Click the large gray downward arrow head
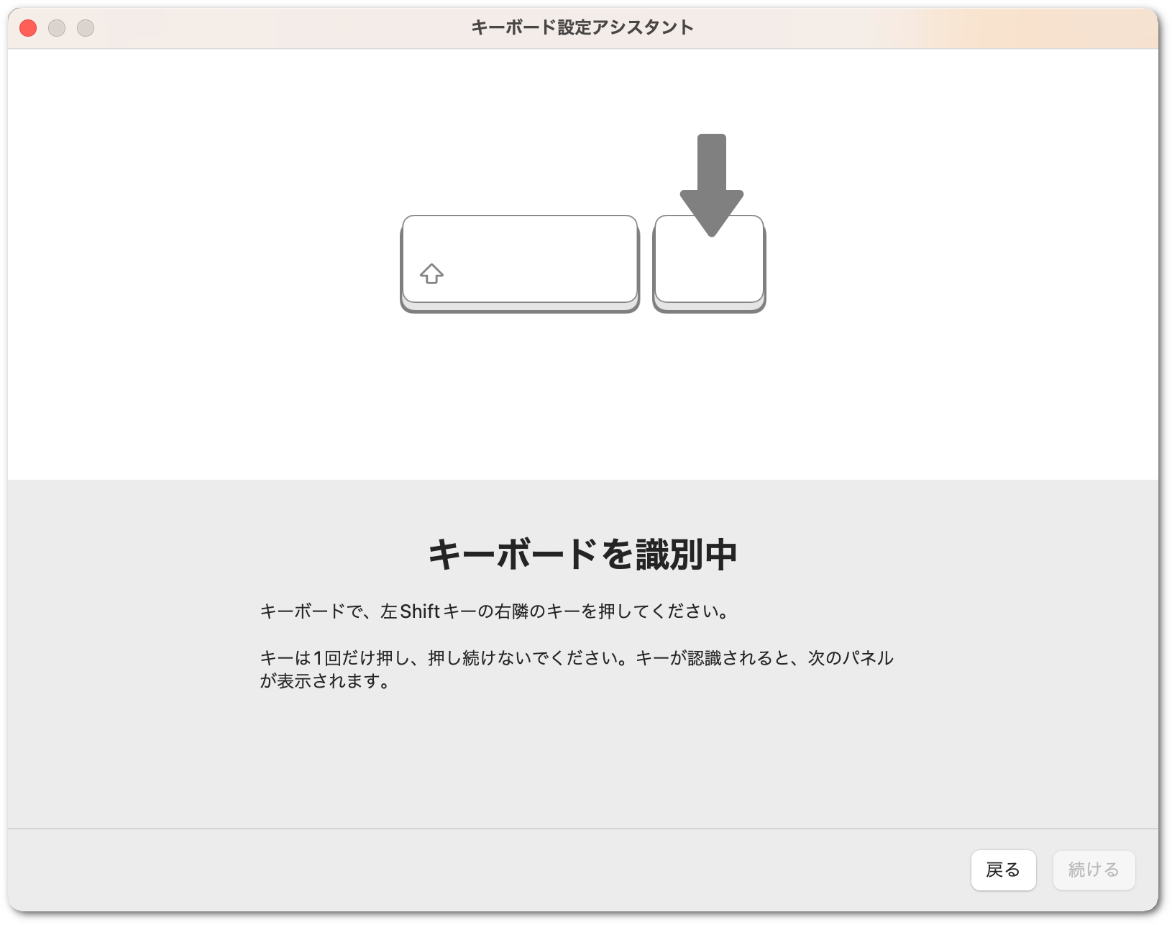This screenshot has width=1172, height=925. click(x=711, y=212)
